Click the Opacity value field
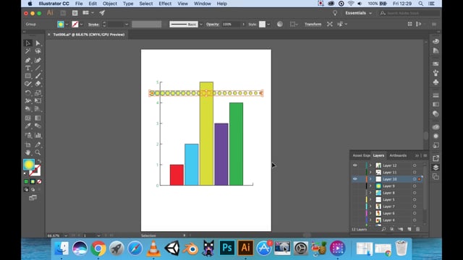Screen dimensions: 463x260 (x=231, y=24)
